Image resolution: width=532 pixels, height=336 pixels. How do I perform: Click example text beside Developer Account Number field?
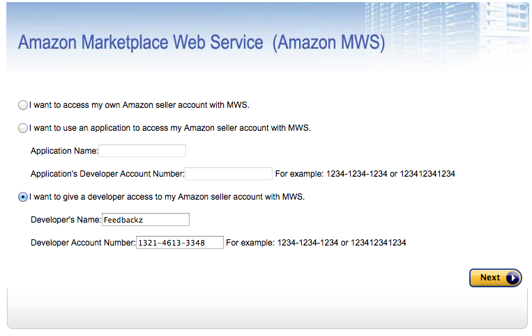(316, 243)
